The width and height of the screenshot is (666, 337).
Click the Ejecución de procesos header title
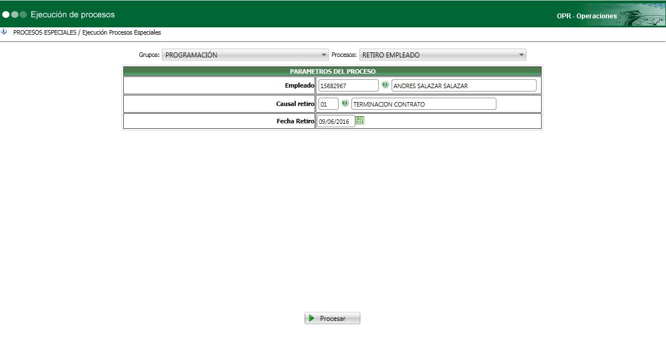tap(73, 15)
